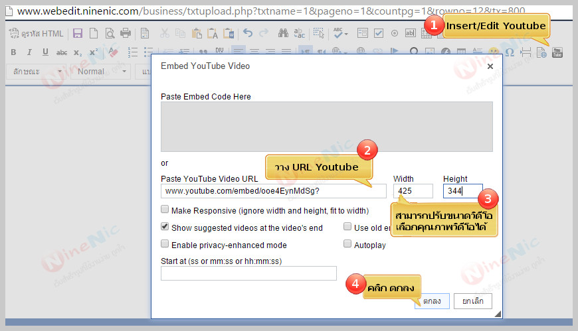Image resolution: width=578 pixels, height=331 pixels.
Task: Click the Cut scissors icon
Action: pos(164,34)
